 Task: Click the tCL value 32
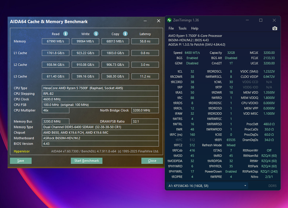coord(192,71)
